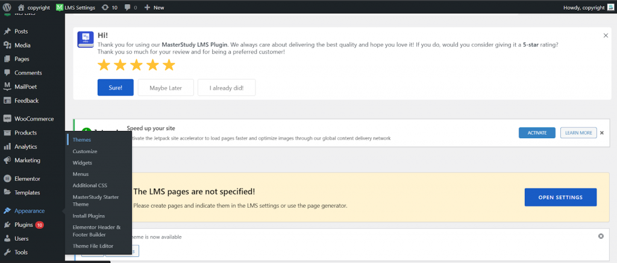The height and width of the screenshot is (263, 617).
Task: Click the Open Settings button
Action: pos(560,197)
